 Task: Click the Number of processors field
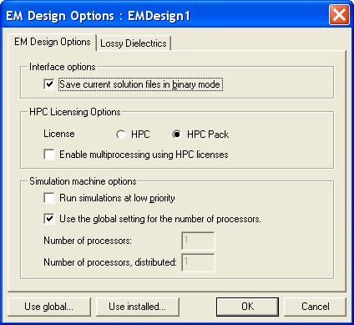[198, 241]
